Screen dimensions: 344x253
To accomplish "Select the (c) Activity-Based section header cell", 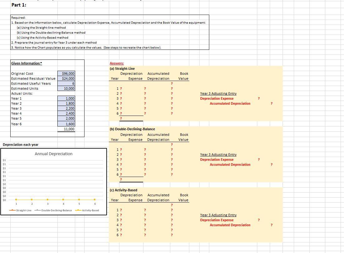I will point(124,190).
